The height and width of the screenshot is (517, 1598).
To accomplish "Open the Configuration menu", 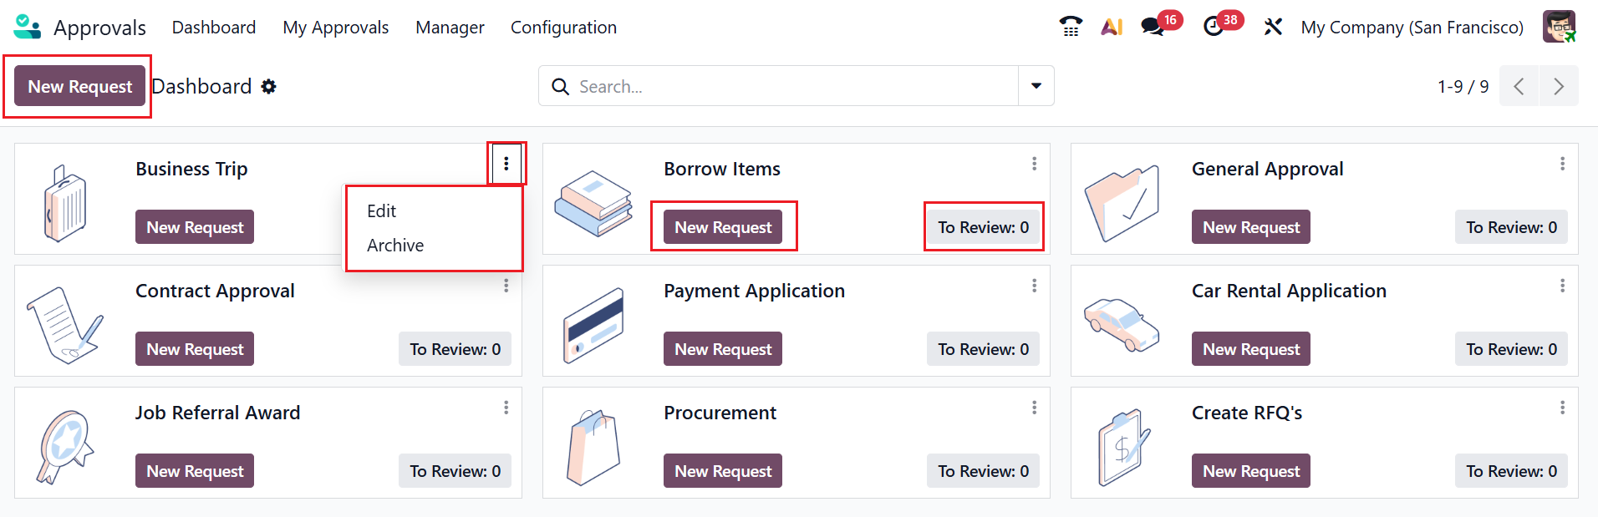I will point(563,28).
